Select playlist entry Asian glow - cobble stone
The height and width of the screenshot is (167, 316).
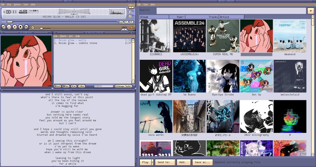(x=92, y=43)
